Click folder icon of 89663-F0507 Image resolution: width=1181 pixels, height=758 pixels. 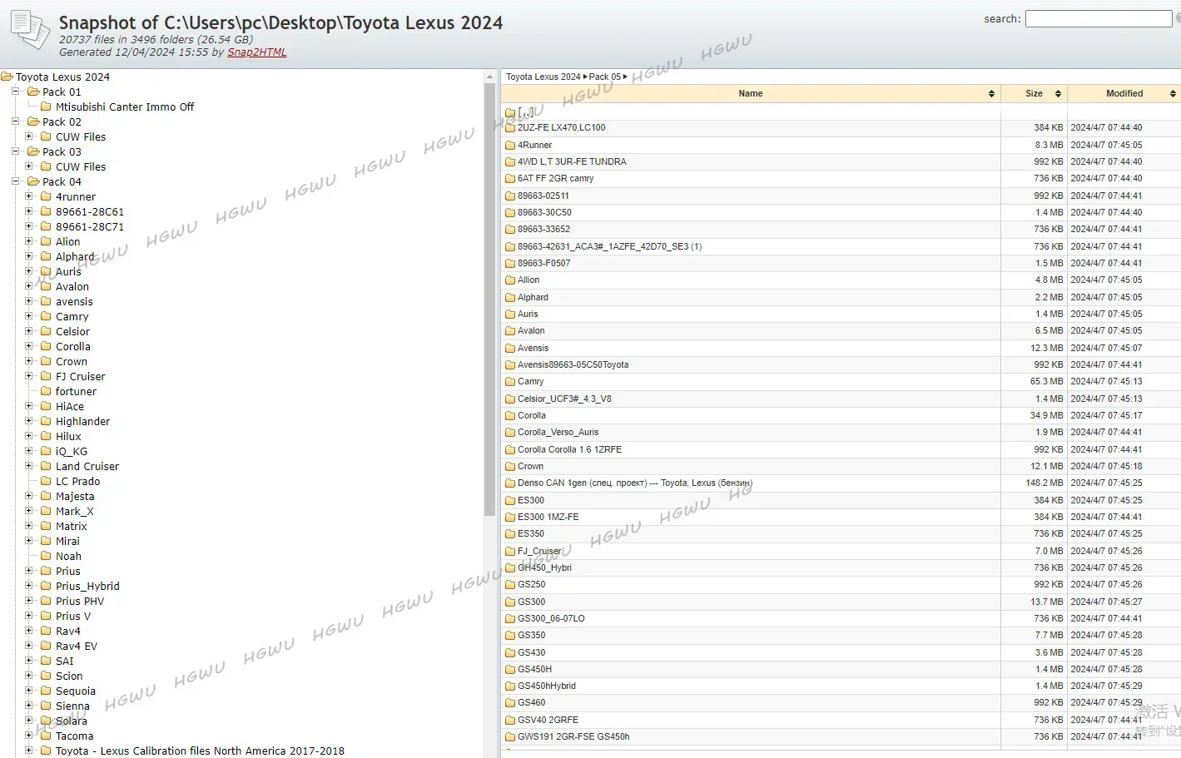click(510, 263)
